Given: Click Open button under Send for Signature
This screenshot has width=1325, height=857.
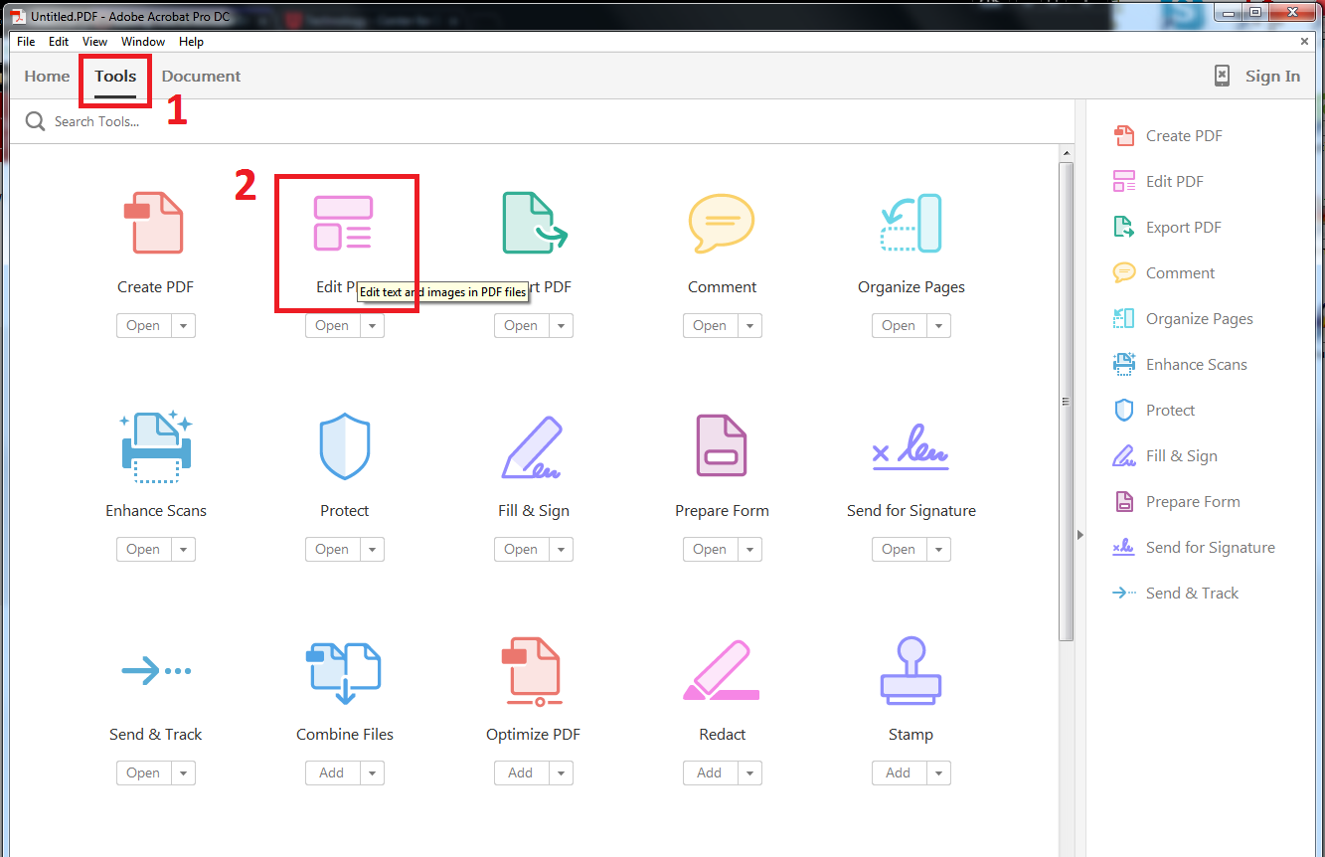Looking at the screenshot, I should pyautogui.click(x=900, y=550).
